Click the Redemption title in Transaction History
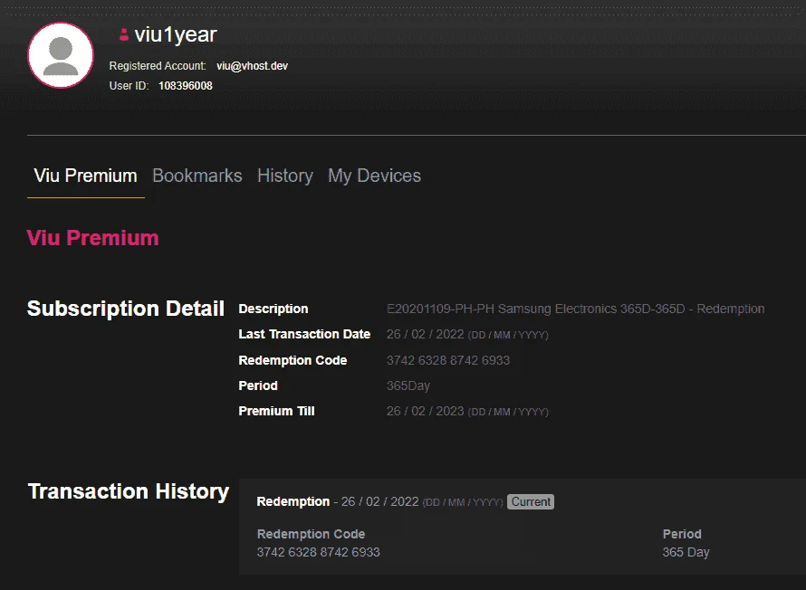Image resolution: width=806 pixels, height=590 pixels. pos(293,501)
